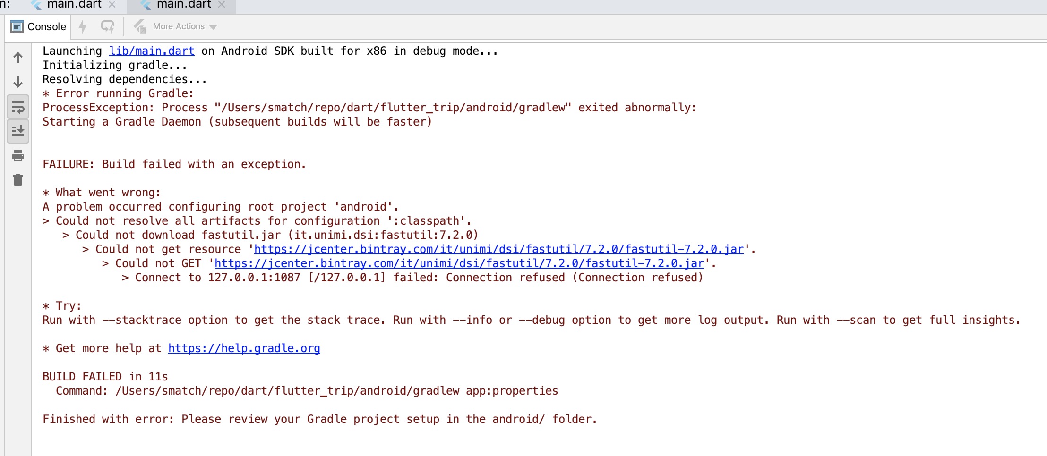Click the 'Connect to 127.0.0.1:1087' error line

click(x=412, y=278)
